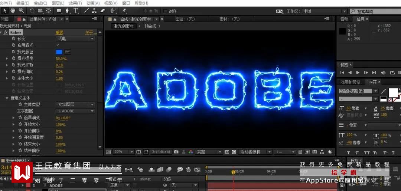The image size is (401, 191).
Task: Click the 重置 reset link for Saber
Action: 59,33
